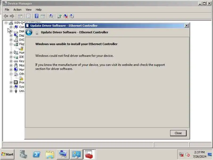This screenshot has height=160, width=213.
Task: Click the muted volume tray icon
Action: coord(188,154)
